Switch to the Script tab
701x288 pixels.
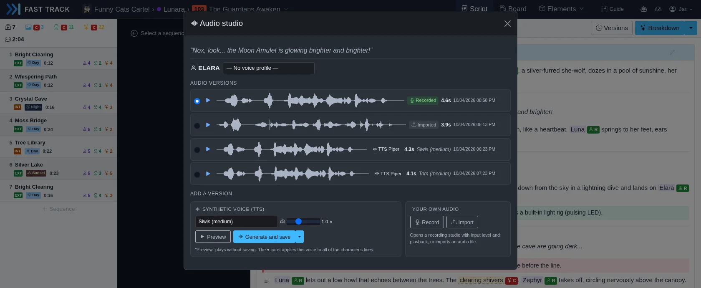click(474, 9)
